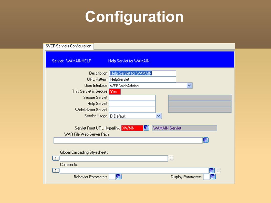Click the Help Servlet for WAMAIN header text

point(129,61)
